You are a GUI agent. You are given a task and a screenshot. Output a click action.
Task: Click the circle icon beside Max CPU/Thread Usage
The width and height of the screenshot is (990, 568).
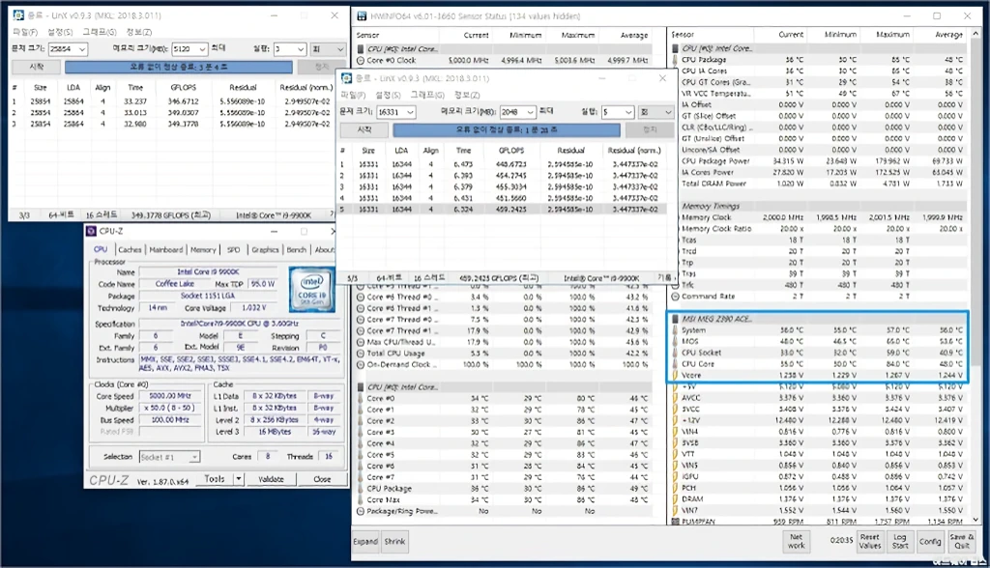(361, 342)
